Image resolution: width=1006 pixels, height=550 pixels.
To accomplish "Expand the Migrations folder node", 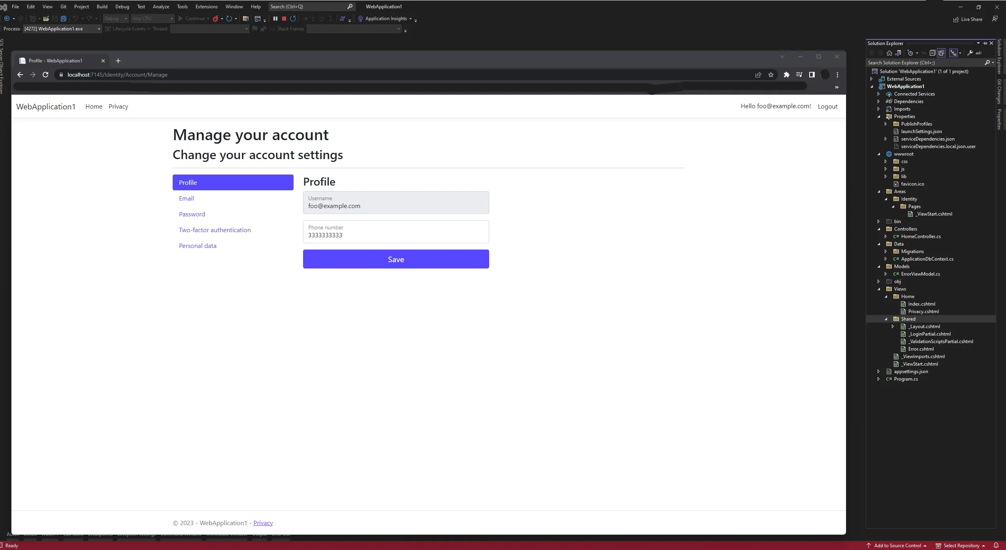I will click(x=886, y=252).
